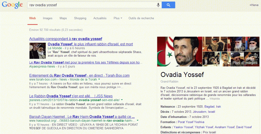The width and height of the screenshot is (261, 134).
Task: Open the Alyaexpress Téfilines news link
Action: pyautogui.click(x=86, y=63)
